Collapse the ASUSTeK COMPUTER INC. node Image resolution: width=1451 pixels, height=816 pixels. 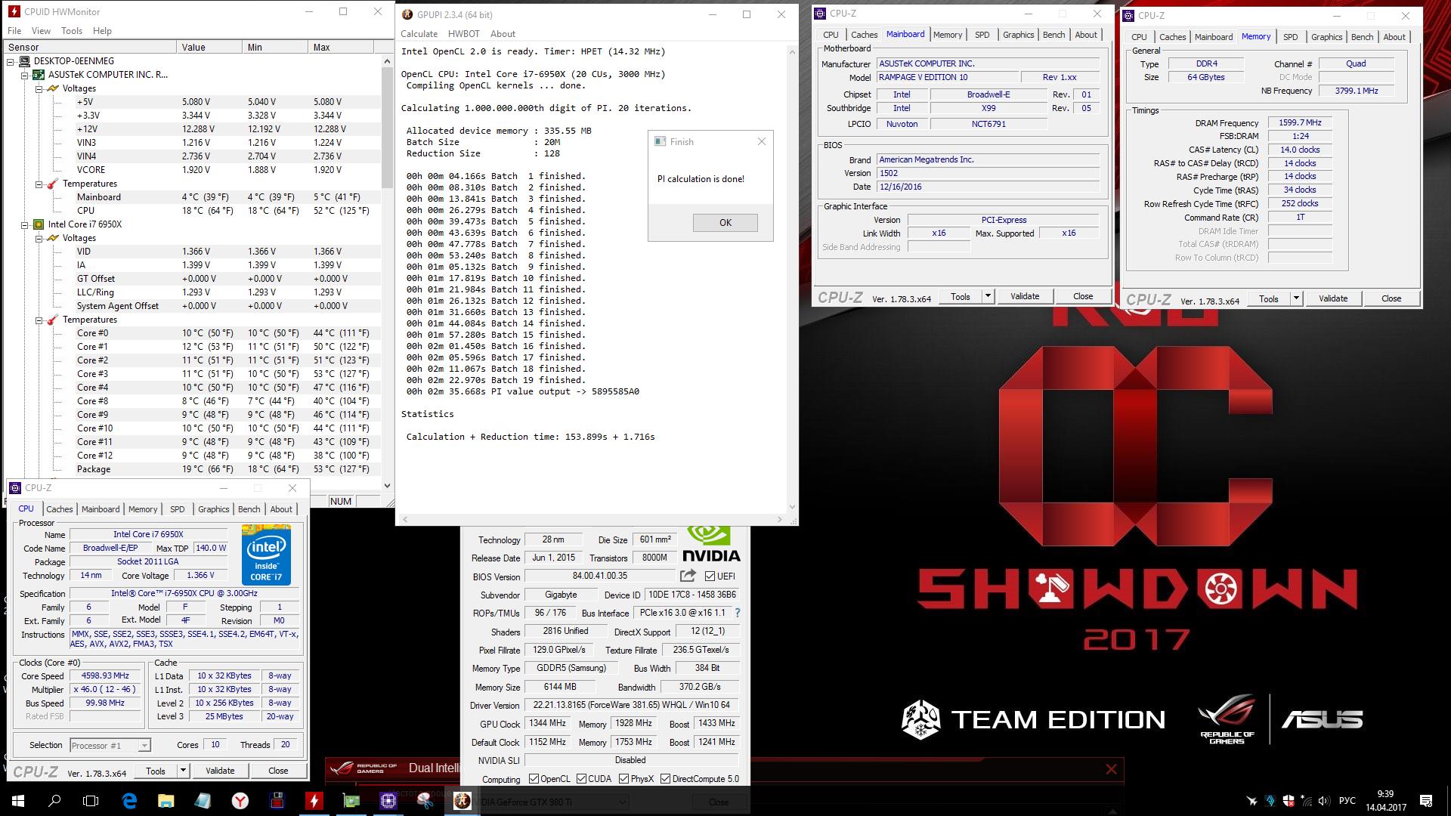pos(24,75)
